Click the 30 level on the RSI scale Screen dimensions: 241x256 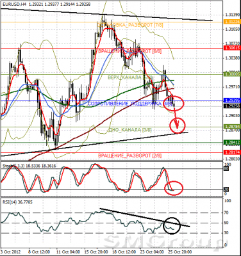click(x=226, y=233)
